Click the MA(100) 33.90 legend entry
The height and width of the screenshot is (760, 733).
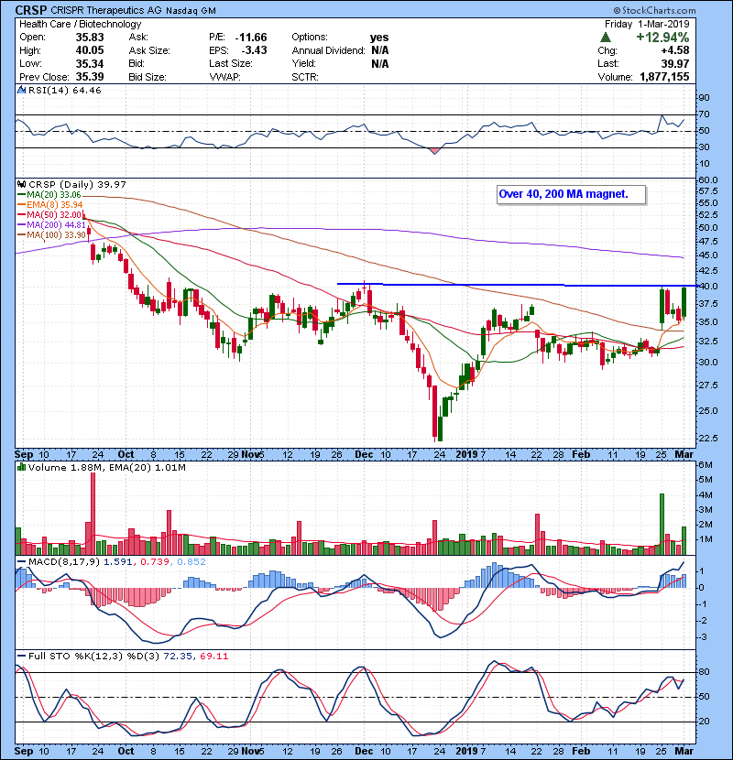[x=51, y=235]
